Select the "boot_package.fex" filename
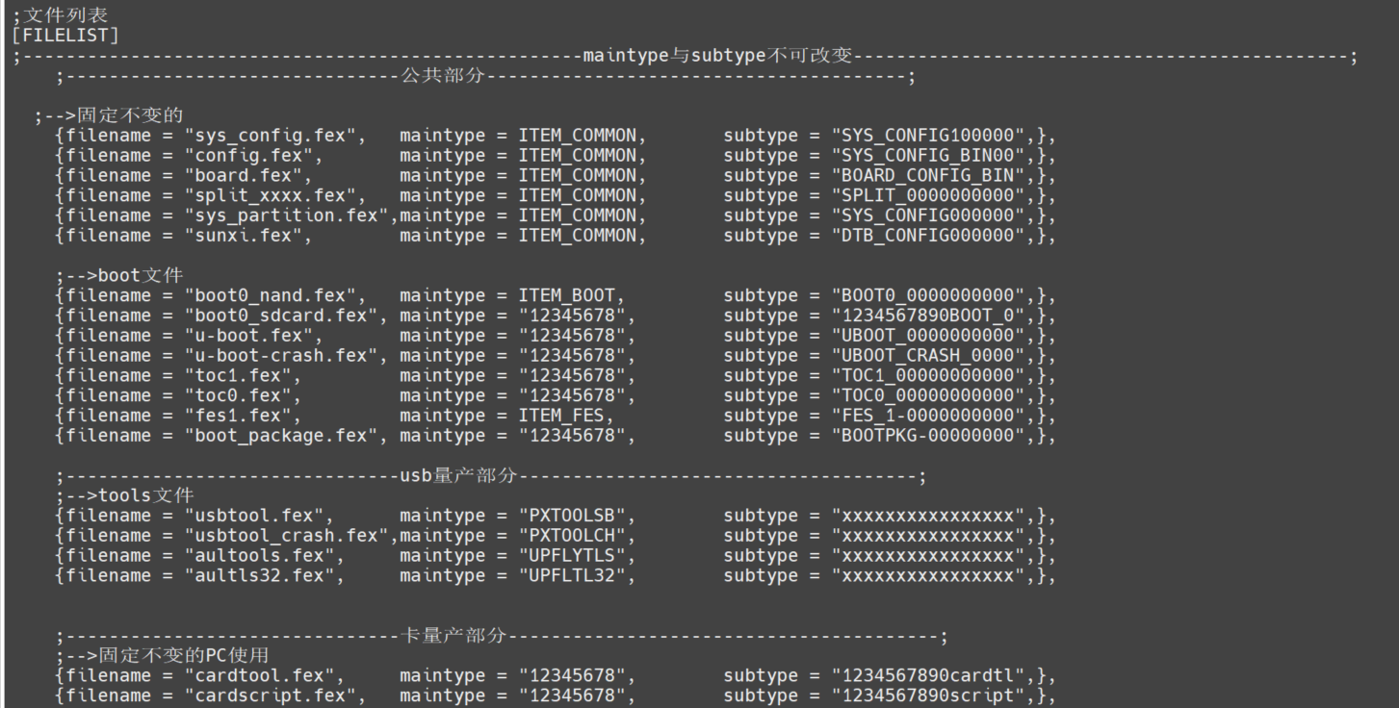 pyautogui.click(x=281, y=436)
